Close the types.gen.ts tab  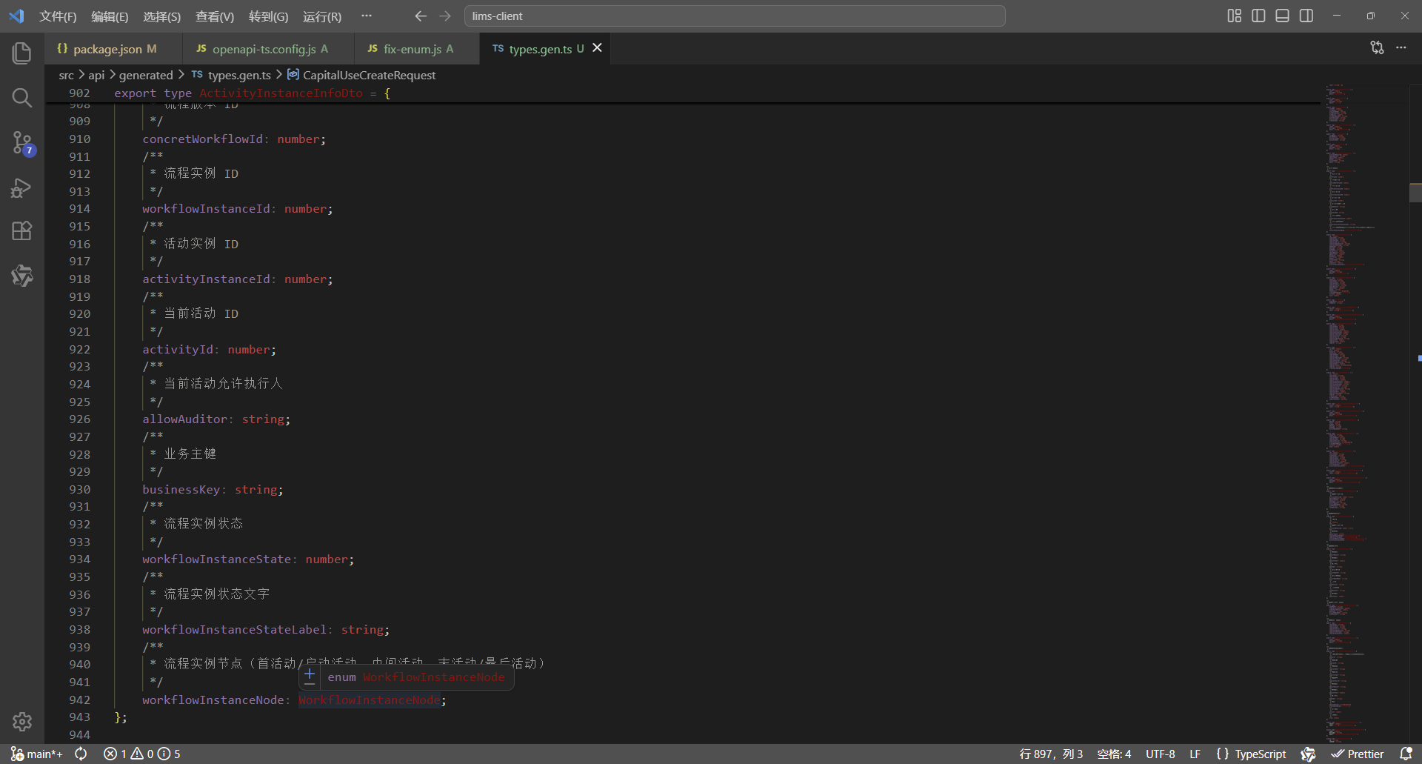click(597, 47)
